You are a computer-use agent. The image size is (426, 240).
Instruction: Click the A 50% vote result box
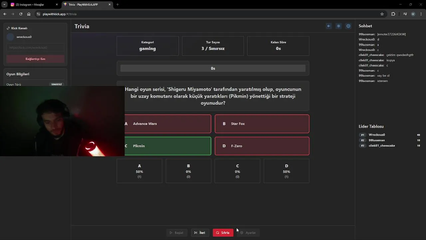[139, 171]
